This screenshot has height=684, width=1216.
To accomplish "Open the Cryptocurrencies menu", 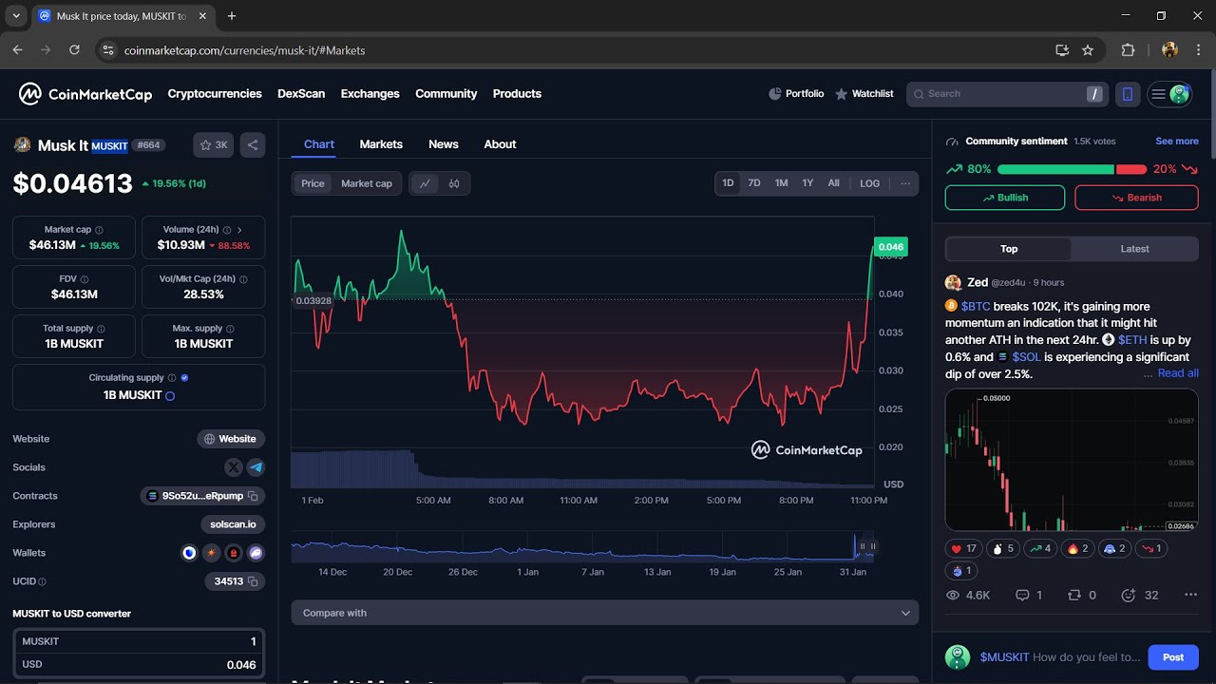I will click(x=215, y=94).
